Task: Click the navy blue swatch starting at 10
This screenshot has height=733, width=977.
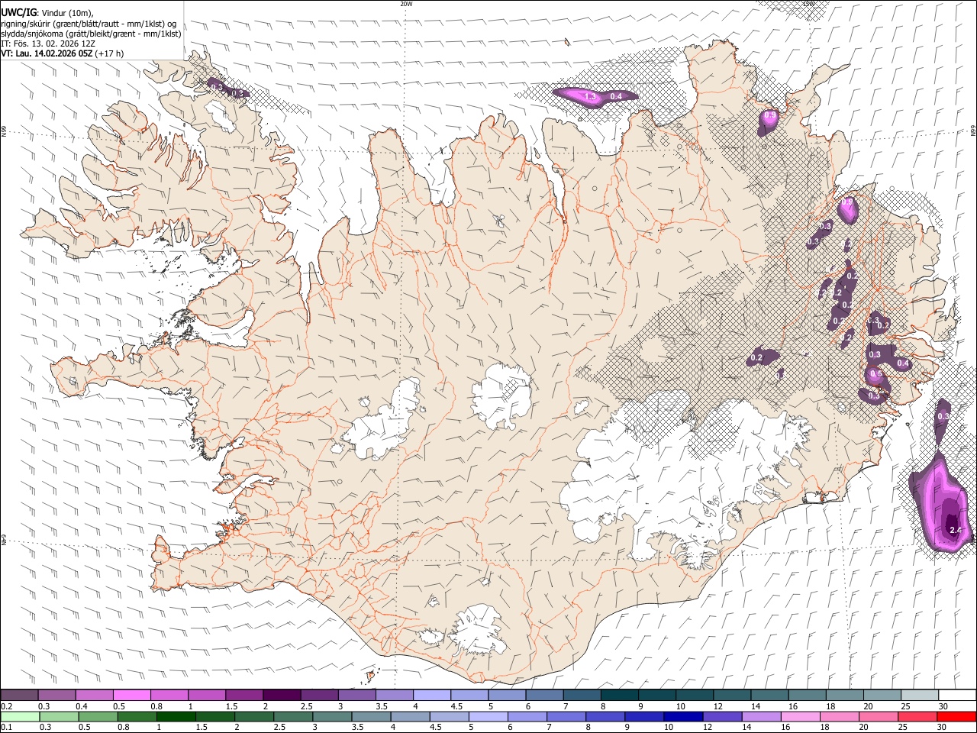Action: coord(682,716)
